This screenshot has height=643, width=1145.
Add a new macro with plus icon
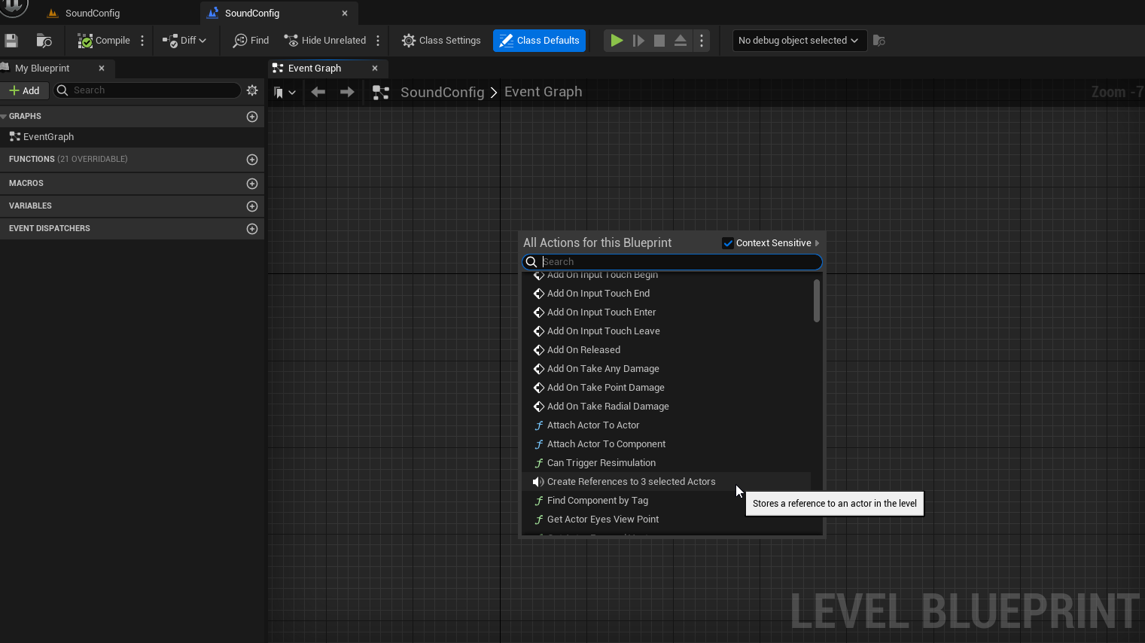[252, 184]
